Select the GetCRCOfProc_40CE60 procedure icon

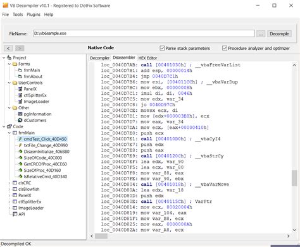pyautogui.click(x=20, y=164)
